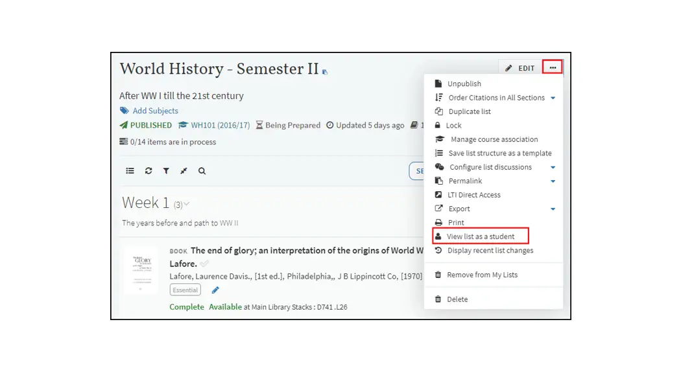Viewport: 681px width, 370px height.
Task: Click the PUBLISHED status label
Action: 150,125
